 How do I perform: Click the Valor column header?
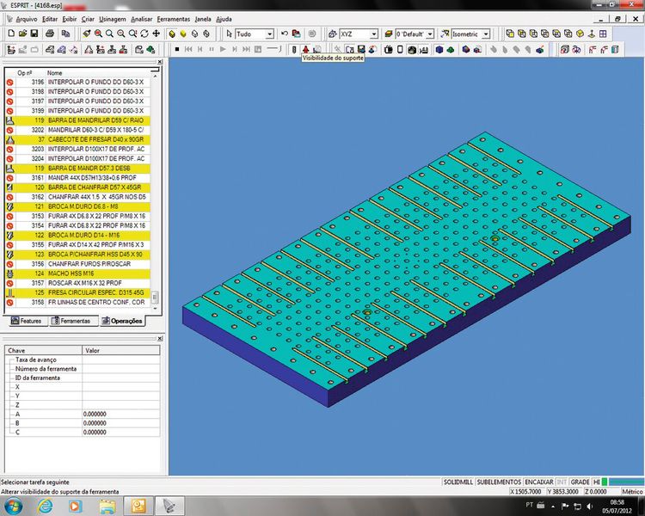point(121,350)
